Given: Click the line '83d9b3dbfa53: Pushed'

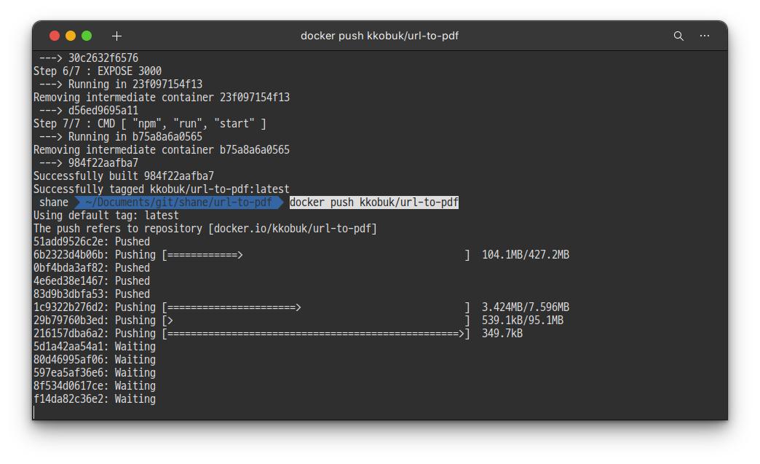Looking at the screenshot, I should [92, 294].
